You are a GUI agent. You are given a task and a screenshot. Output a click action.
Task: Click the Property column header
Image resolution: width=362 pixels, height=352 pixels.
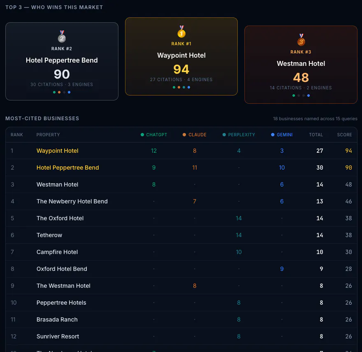pos(48,135)
